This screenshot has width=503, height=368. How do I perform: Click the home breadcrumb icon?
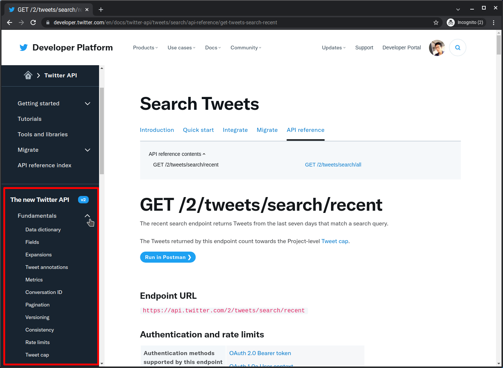[x=28, y=75]
